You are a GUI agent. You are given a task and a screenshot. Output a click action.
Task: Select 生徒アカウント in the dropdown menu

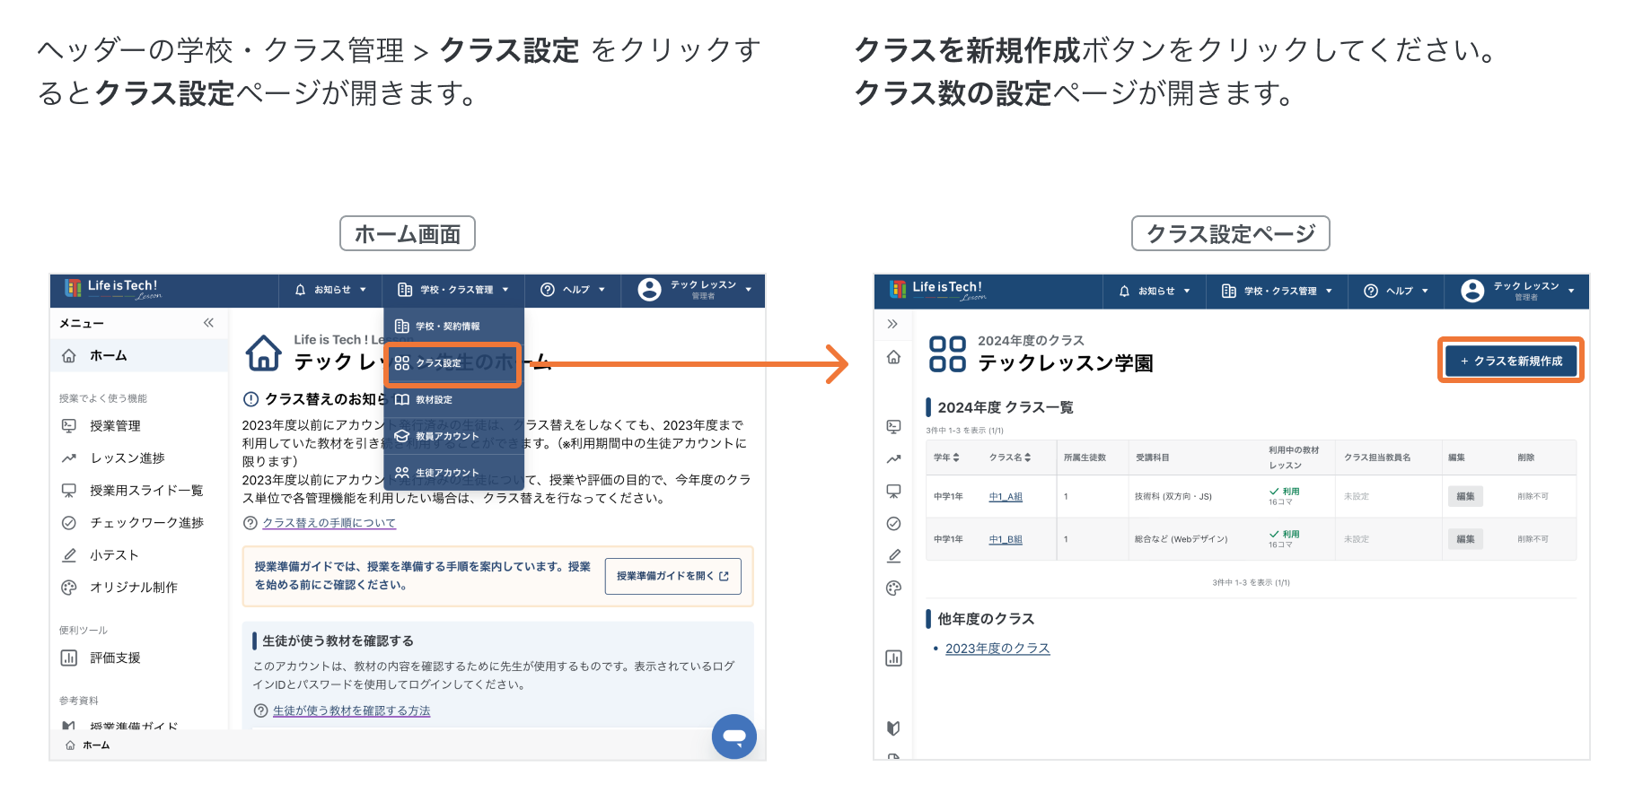446,473
